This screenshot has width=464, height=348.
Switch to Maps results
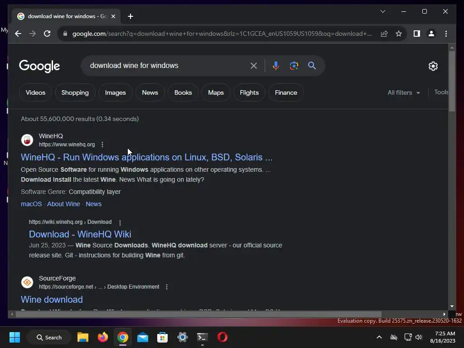point(216,92)
